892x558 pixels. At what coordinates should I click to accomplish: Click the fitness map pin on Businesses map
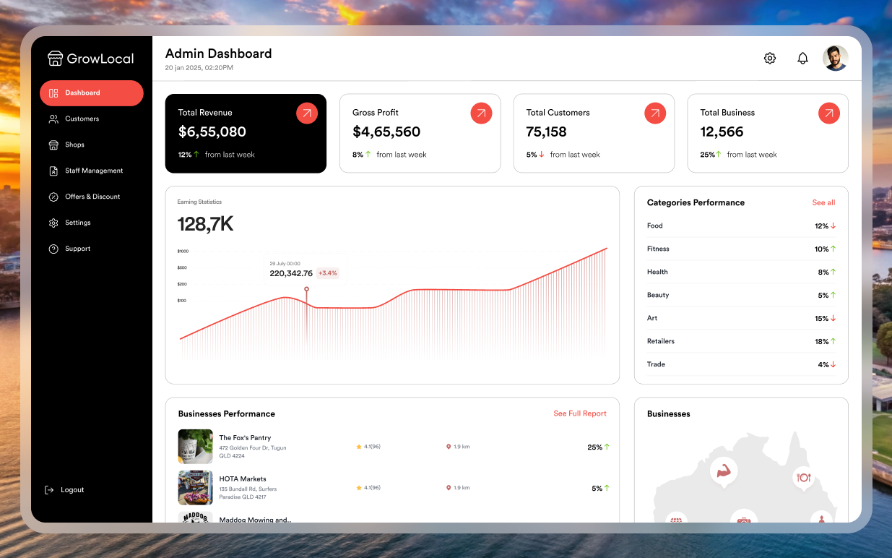tap(723, 471)
